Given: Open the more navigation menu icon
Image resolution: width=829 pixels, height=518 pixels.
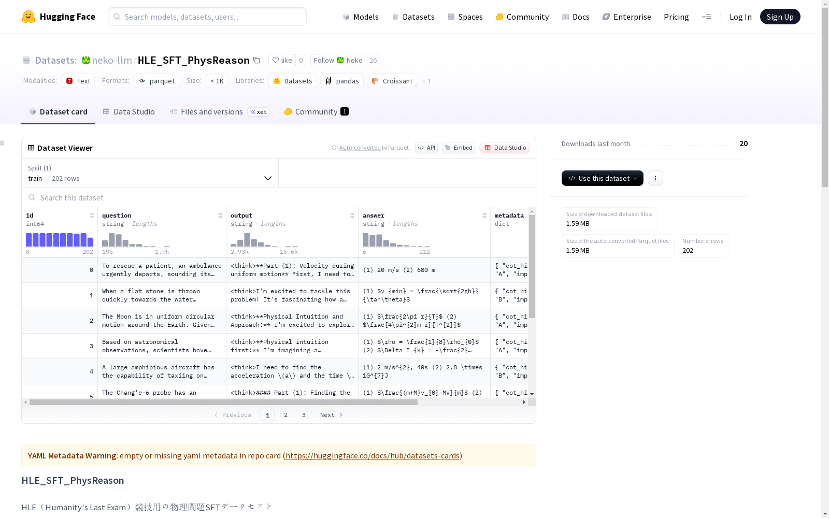Looking at the screenshot, I should click(706, 17).
